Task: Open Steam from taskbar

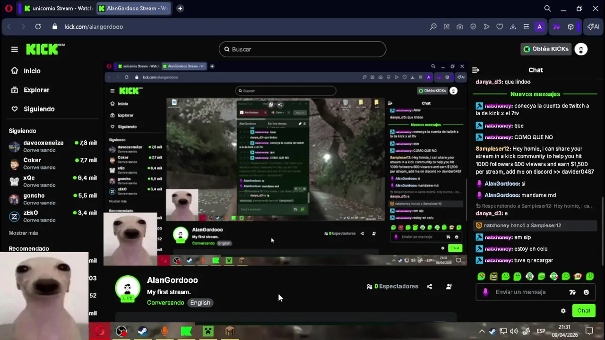Action: point(142,331)
